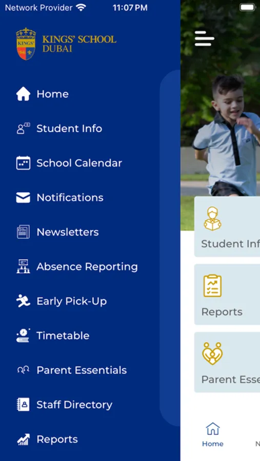The height and width of the screenshot is (461, 260).
Task: Tap the Timetable clock and books icon
Action: (23, 336)
